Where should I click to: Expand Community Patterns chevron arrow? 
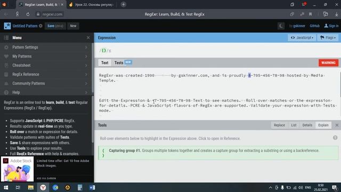86,83
